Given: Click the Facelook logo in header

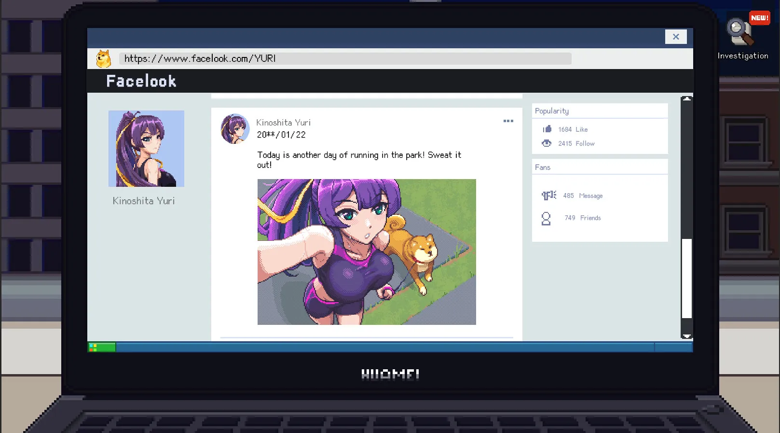Looking at the screenshot, I should tap(141, 81).
